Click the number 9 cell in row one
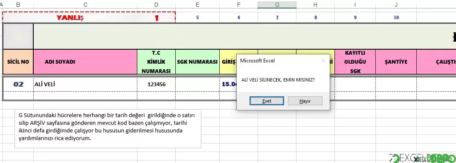 [355, 17]
